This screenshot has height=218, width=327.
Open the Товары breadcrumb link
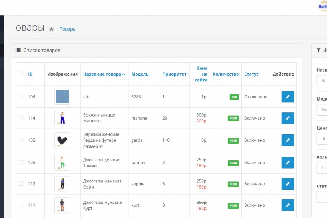coord(68,29)
